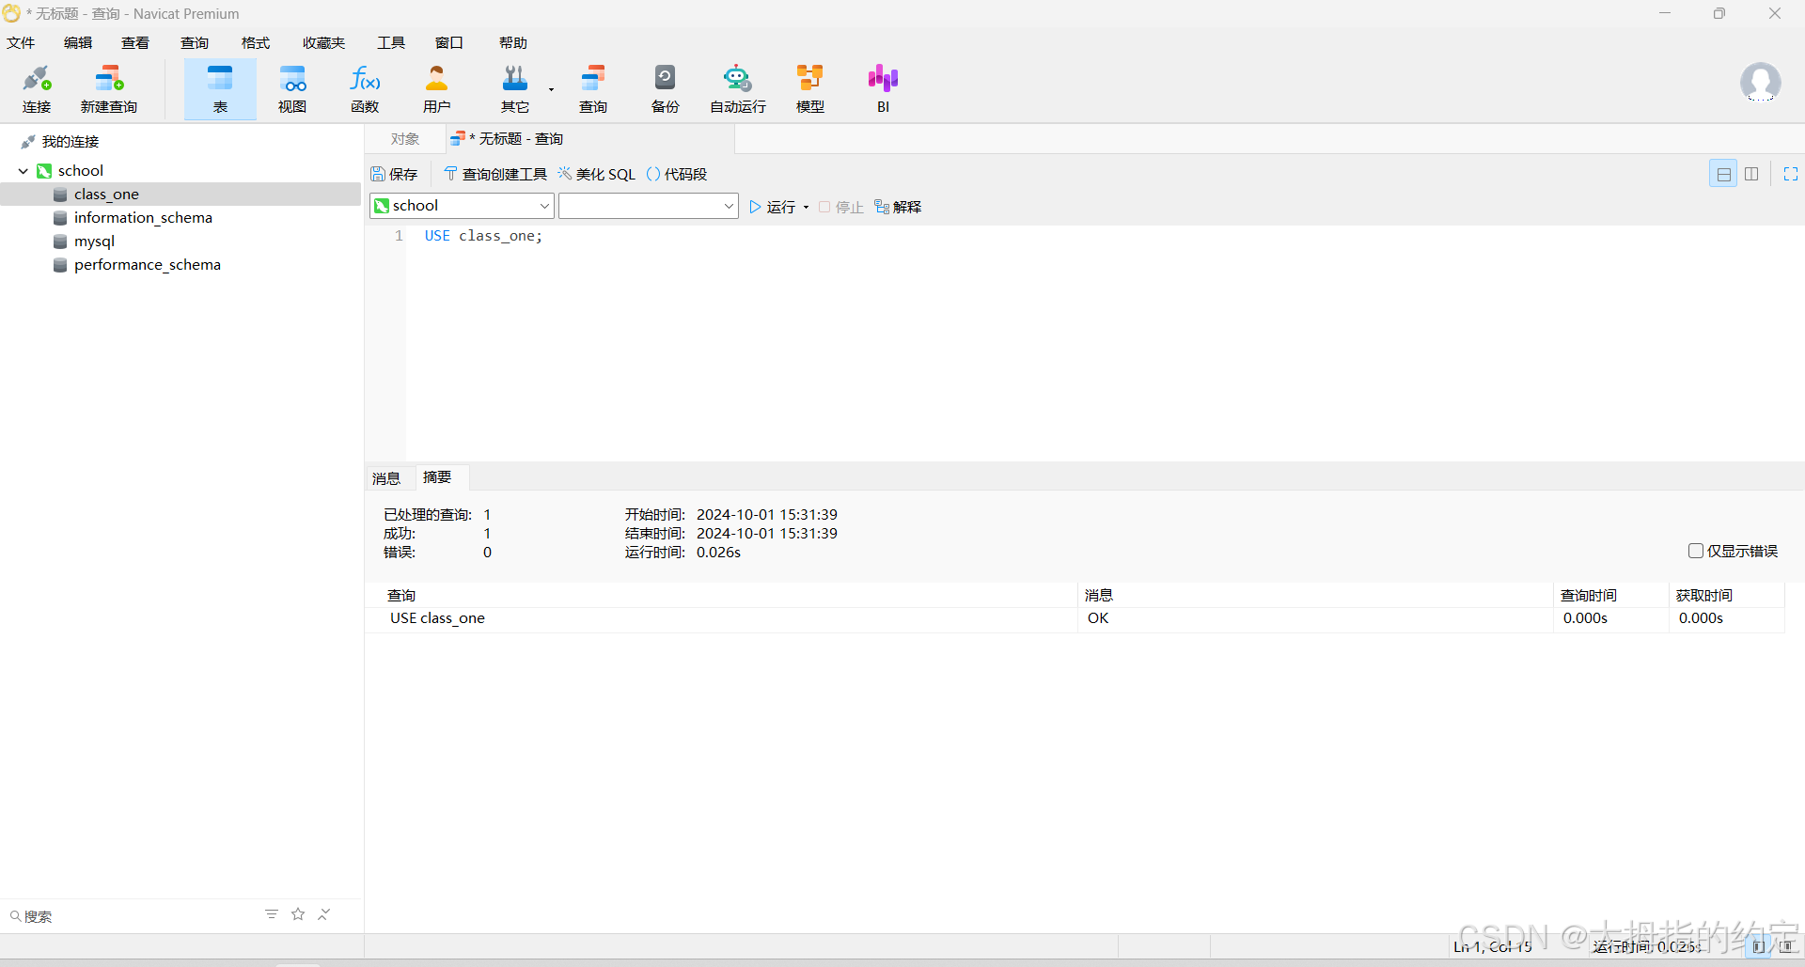The height and width of the screenshot is (967, 1805).
Task: Toggle full screen editor mode icon
Action: 1790,174
